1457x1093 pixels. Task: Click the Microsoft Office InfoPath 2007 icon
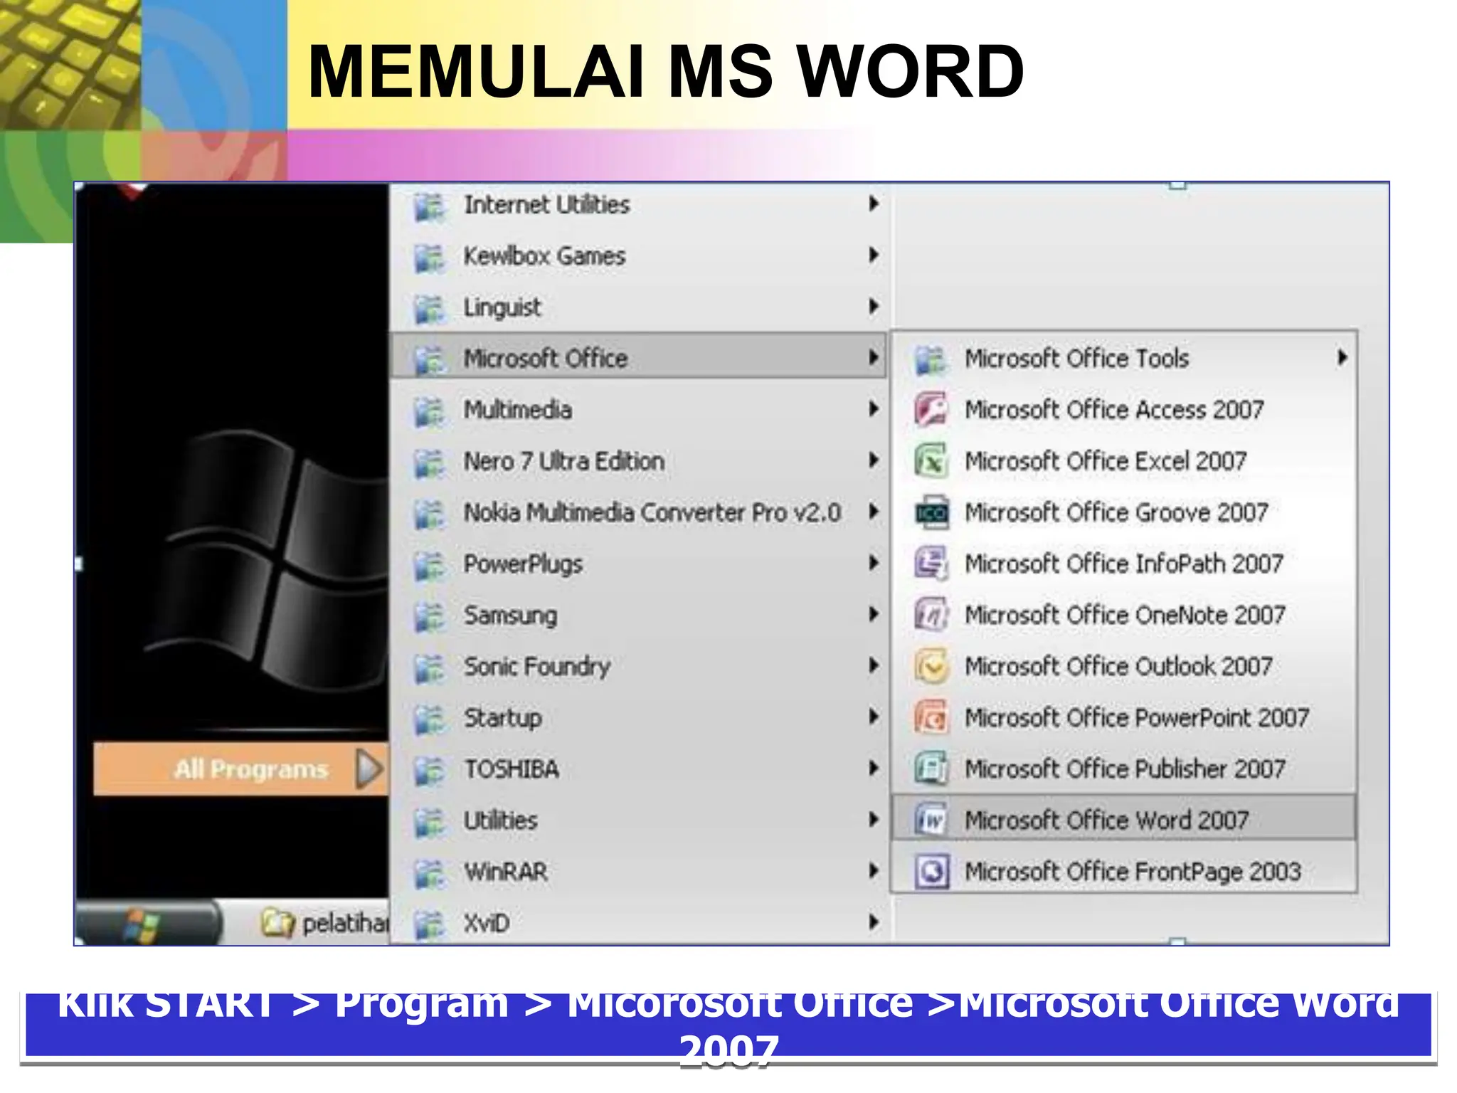click(931, 564)
